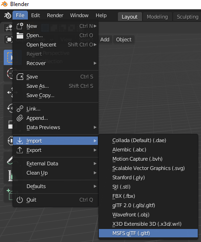Viewport: 201px width, 242px height.
Task: Import Scalable Vector Graphics (.svg)
Action: [x=148, y=168]
